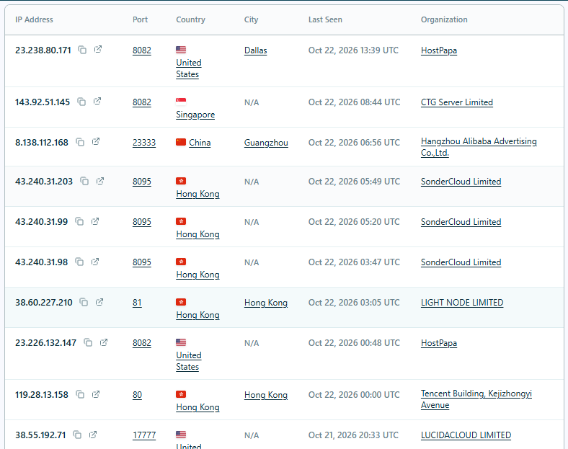Open external link for 43.240.31.99
568x449 pixels.
(x=95, y=221)
